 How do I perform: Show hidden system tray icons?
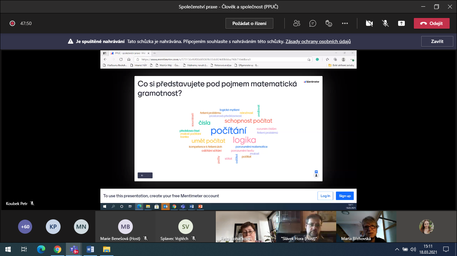click(397, 249)
